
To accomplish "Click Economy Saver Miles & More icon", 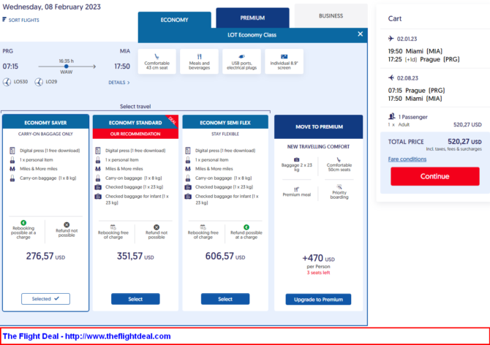I will (x=12, y=169).
